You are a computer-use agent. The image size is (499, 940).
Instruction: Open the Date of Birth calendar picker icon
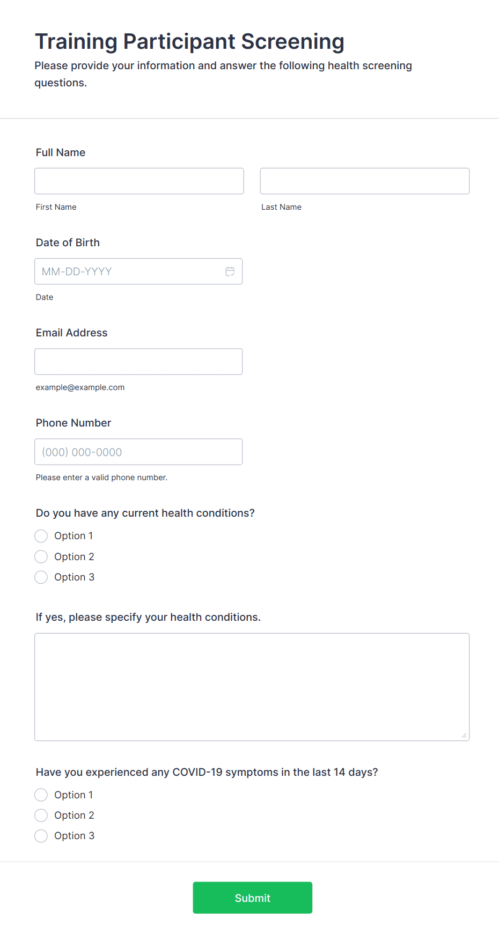click(230, 271)
